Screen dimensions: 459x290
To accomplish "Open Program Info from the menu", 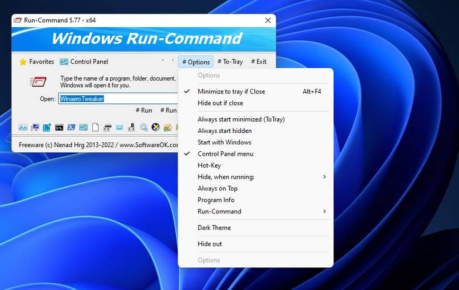I will coord(255,200).
